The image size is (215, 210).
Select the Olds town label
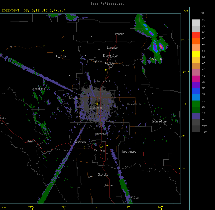click(97, 98)
